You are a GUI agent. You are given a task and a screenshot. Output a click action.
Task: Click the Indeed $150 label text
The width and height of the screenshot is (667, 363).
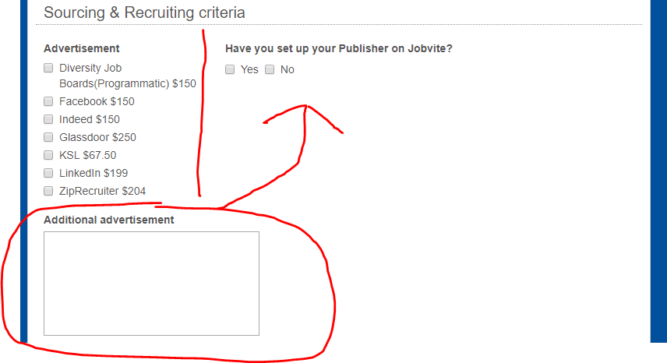[x=90, y=119]
